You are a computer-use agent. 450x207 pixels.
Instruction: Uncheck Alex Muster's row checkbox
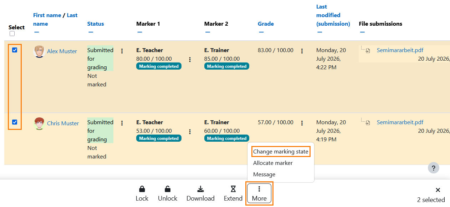pyautogui.click(x=15, y=50)
